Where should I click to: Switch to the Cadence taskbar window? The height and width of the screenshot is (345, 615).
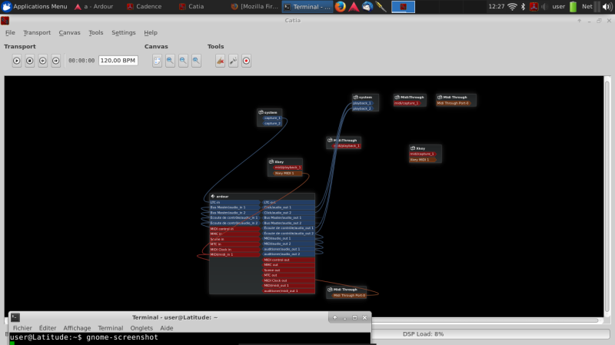[144, 7]
